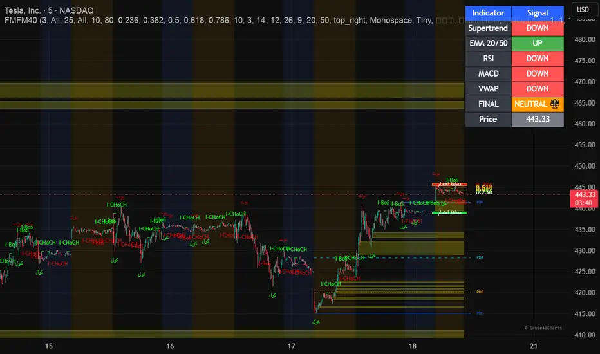The height and width of the screenshot is (354, 600).
Task: Select the FINAL row label
Action: tap(488, 104)
